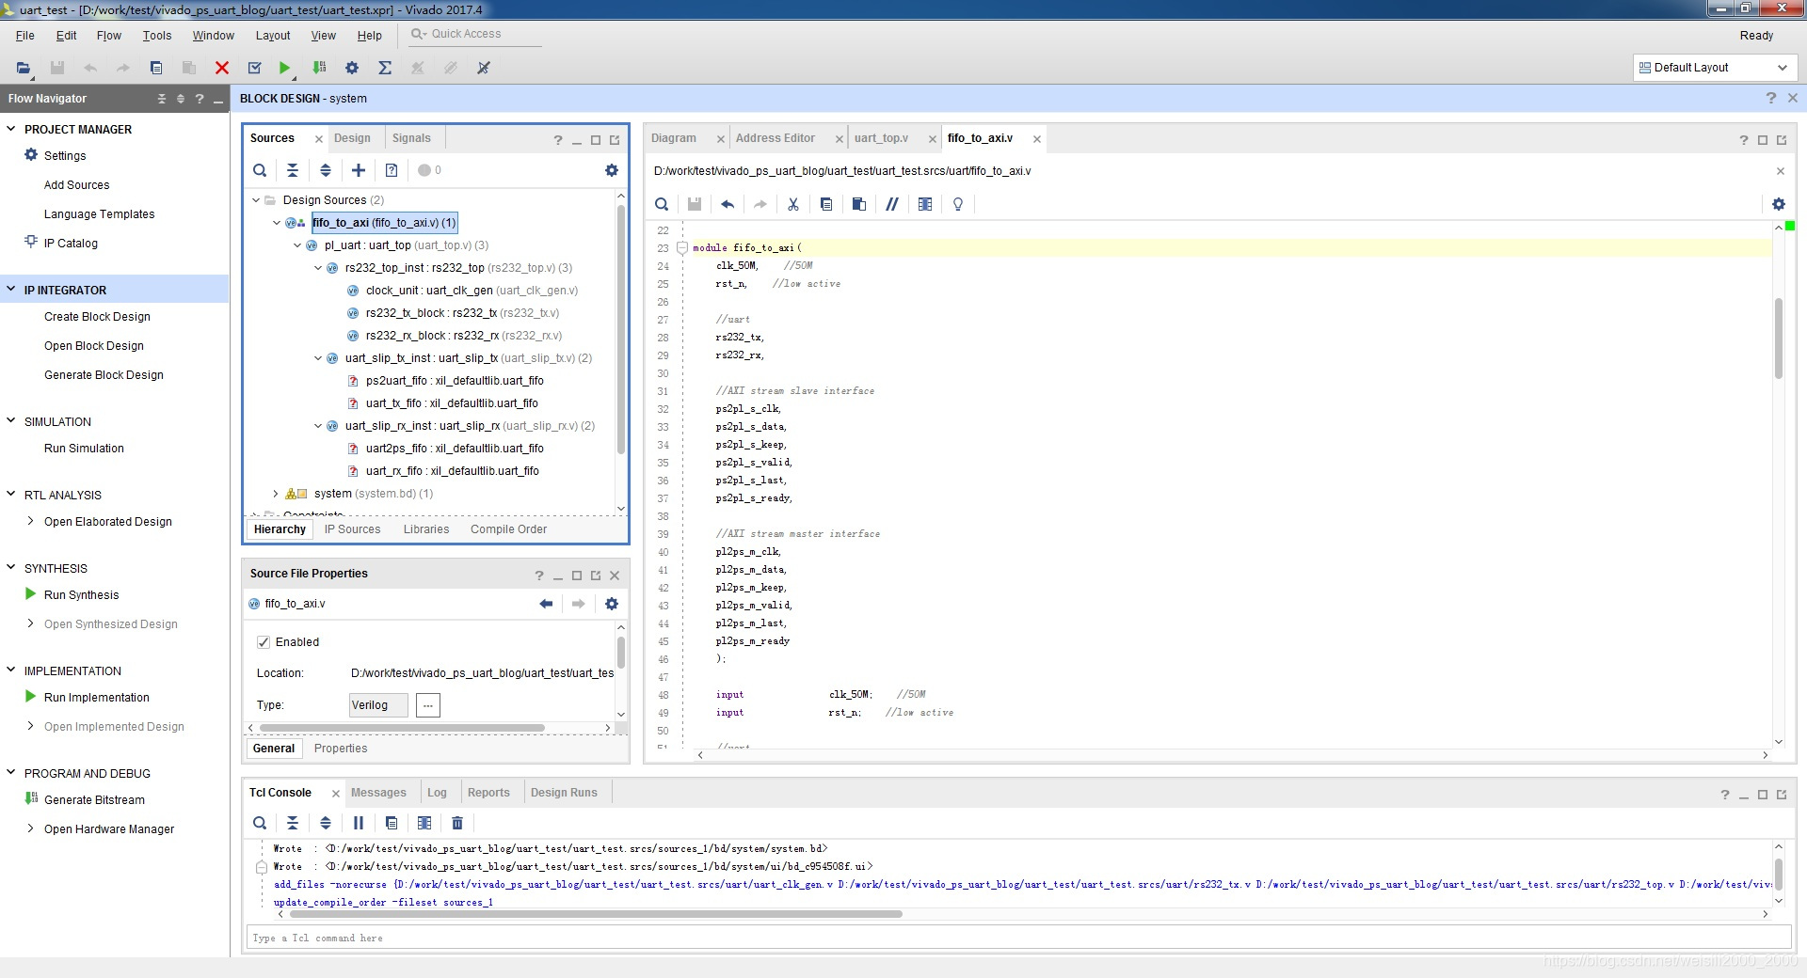
Task: Click the code editor vertical scrollbar
Action: pos(1779,338)
